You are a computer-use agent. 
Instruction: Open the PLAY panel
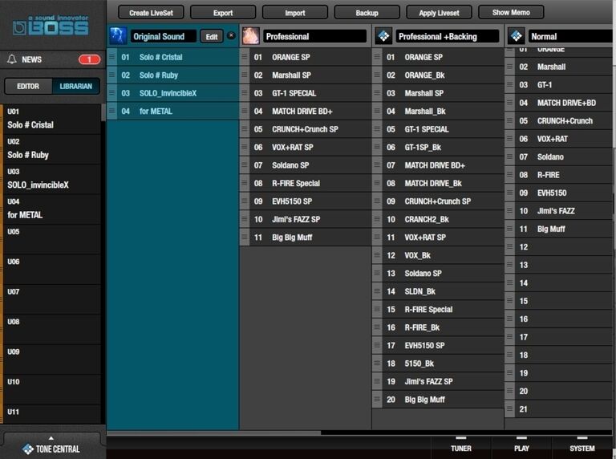click(521, 448)
